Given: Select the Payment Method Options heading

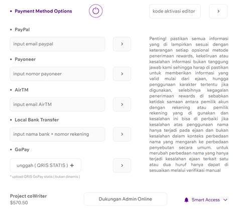Looking at the screenshot, I should 43,11.
